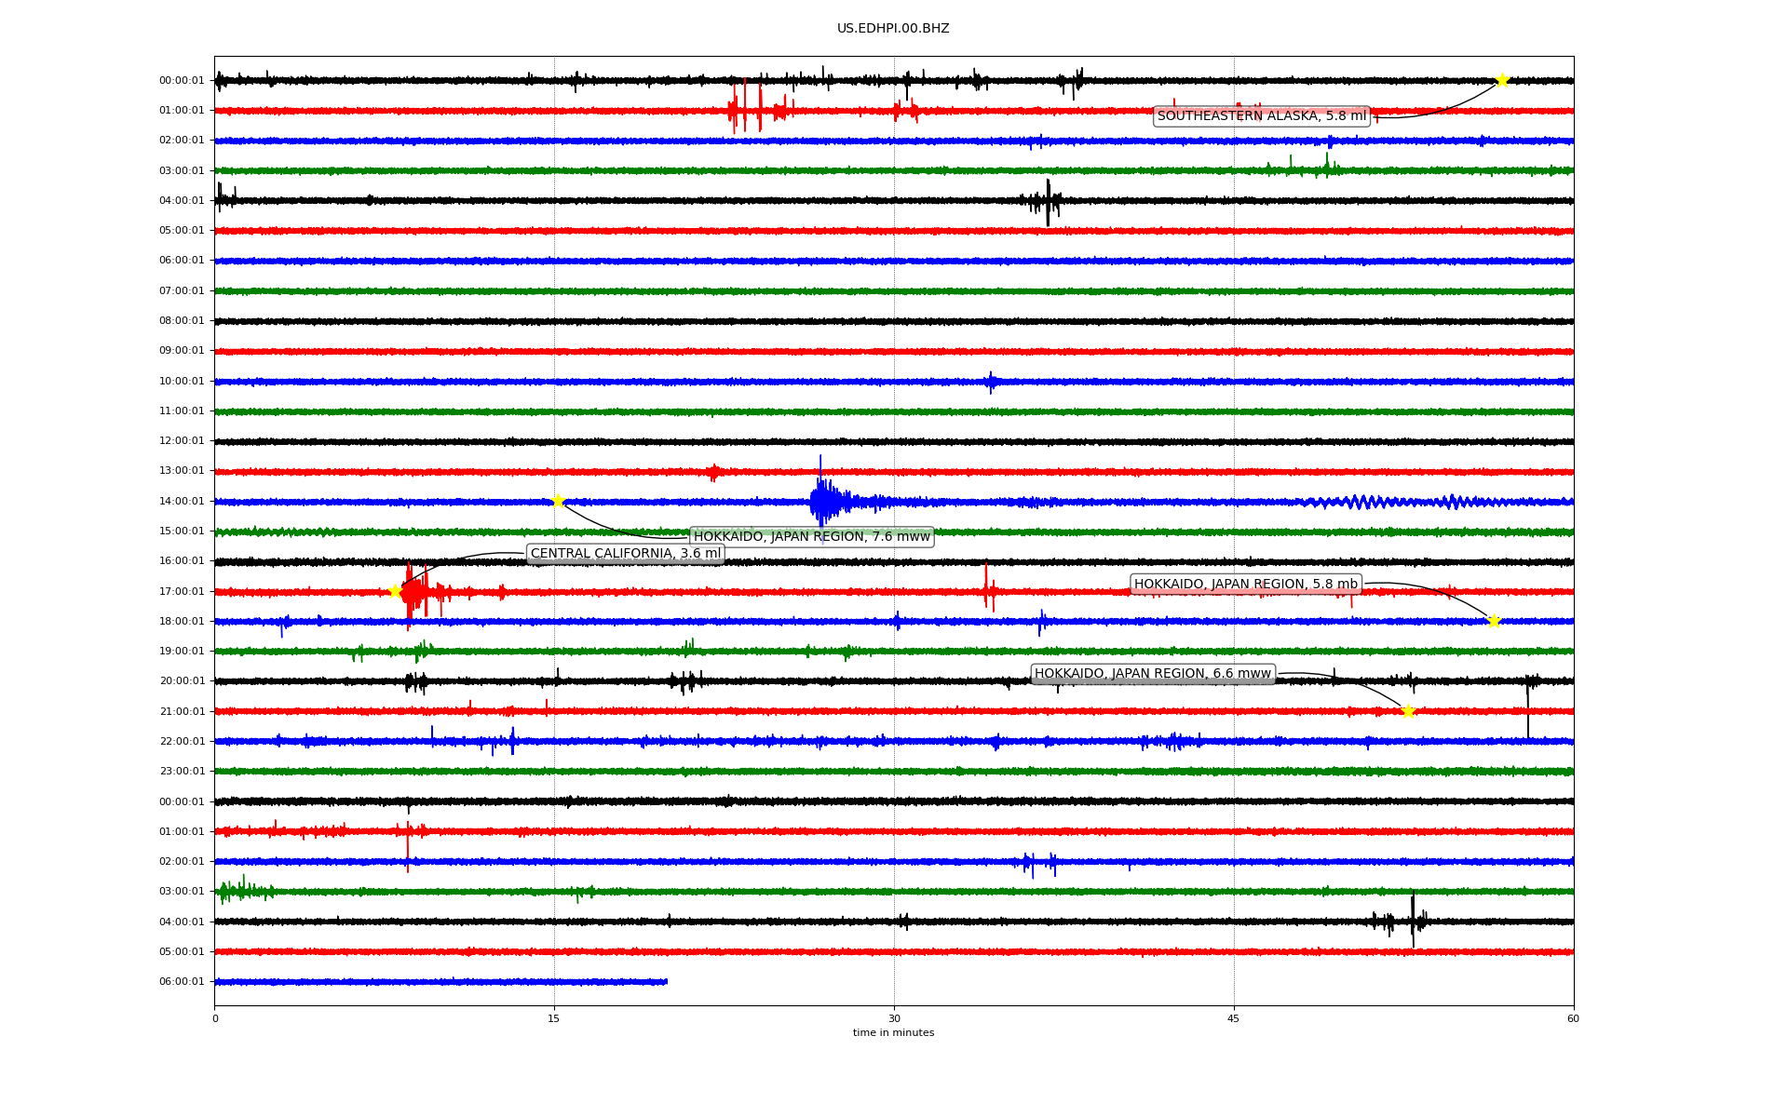
Task: Click the 'time in minutes' axis label
Action: pos(893,1033)
